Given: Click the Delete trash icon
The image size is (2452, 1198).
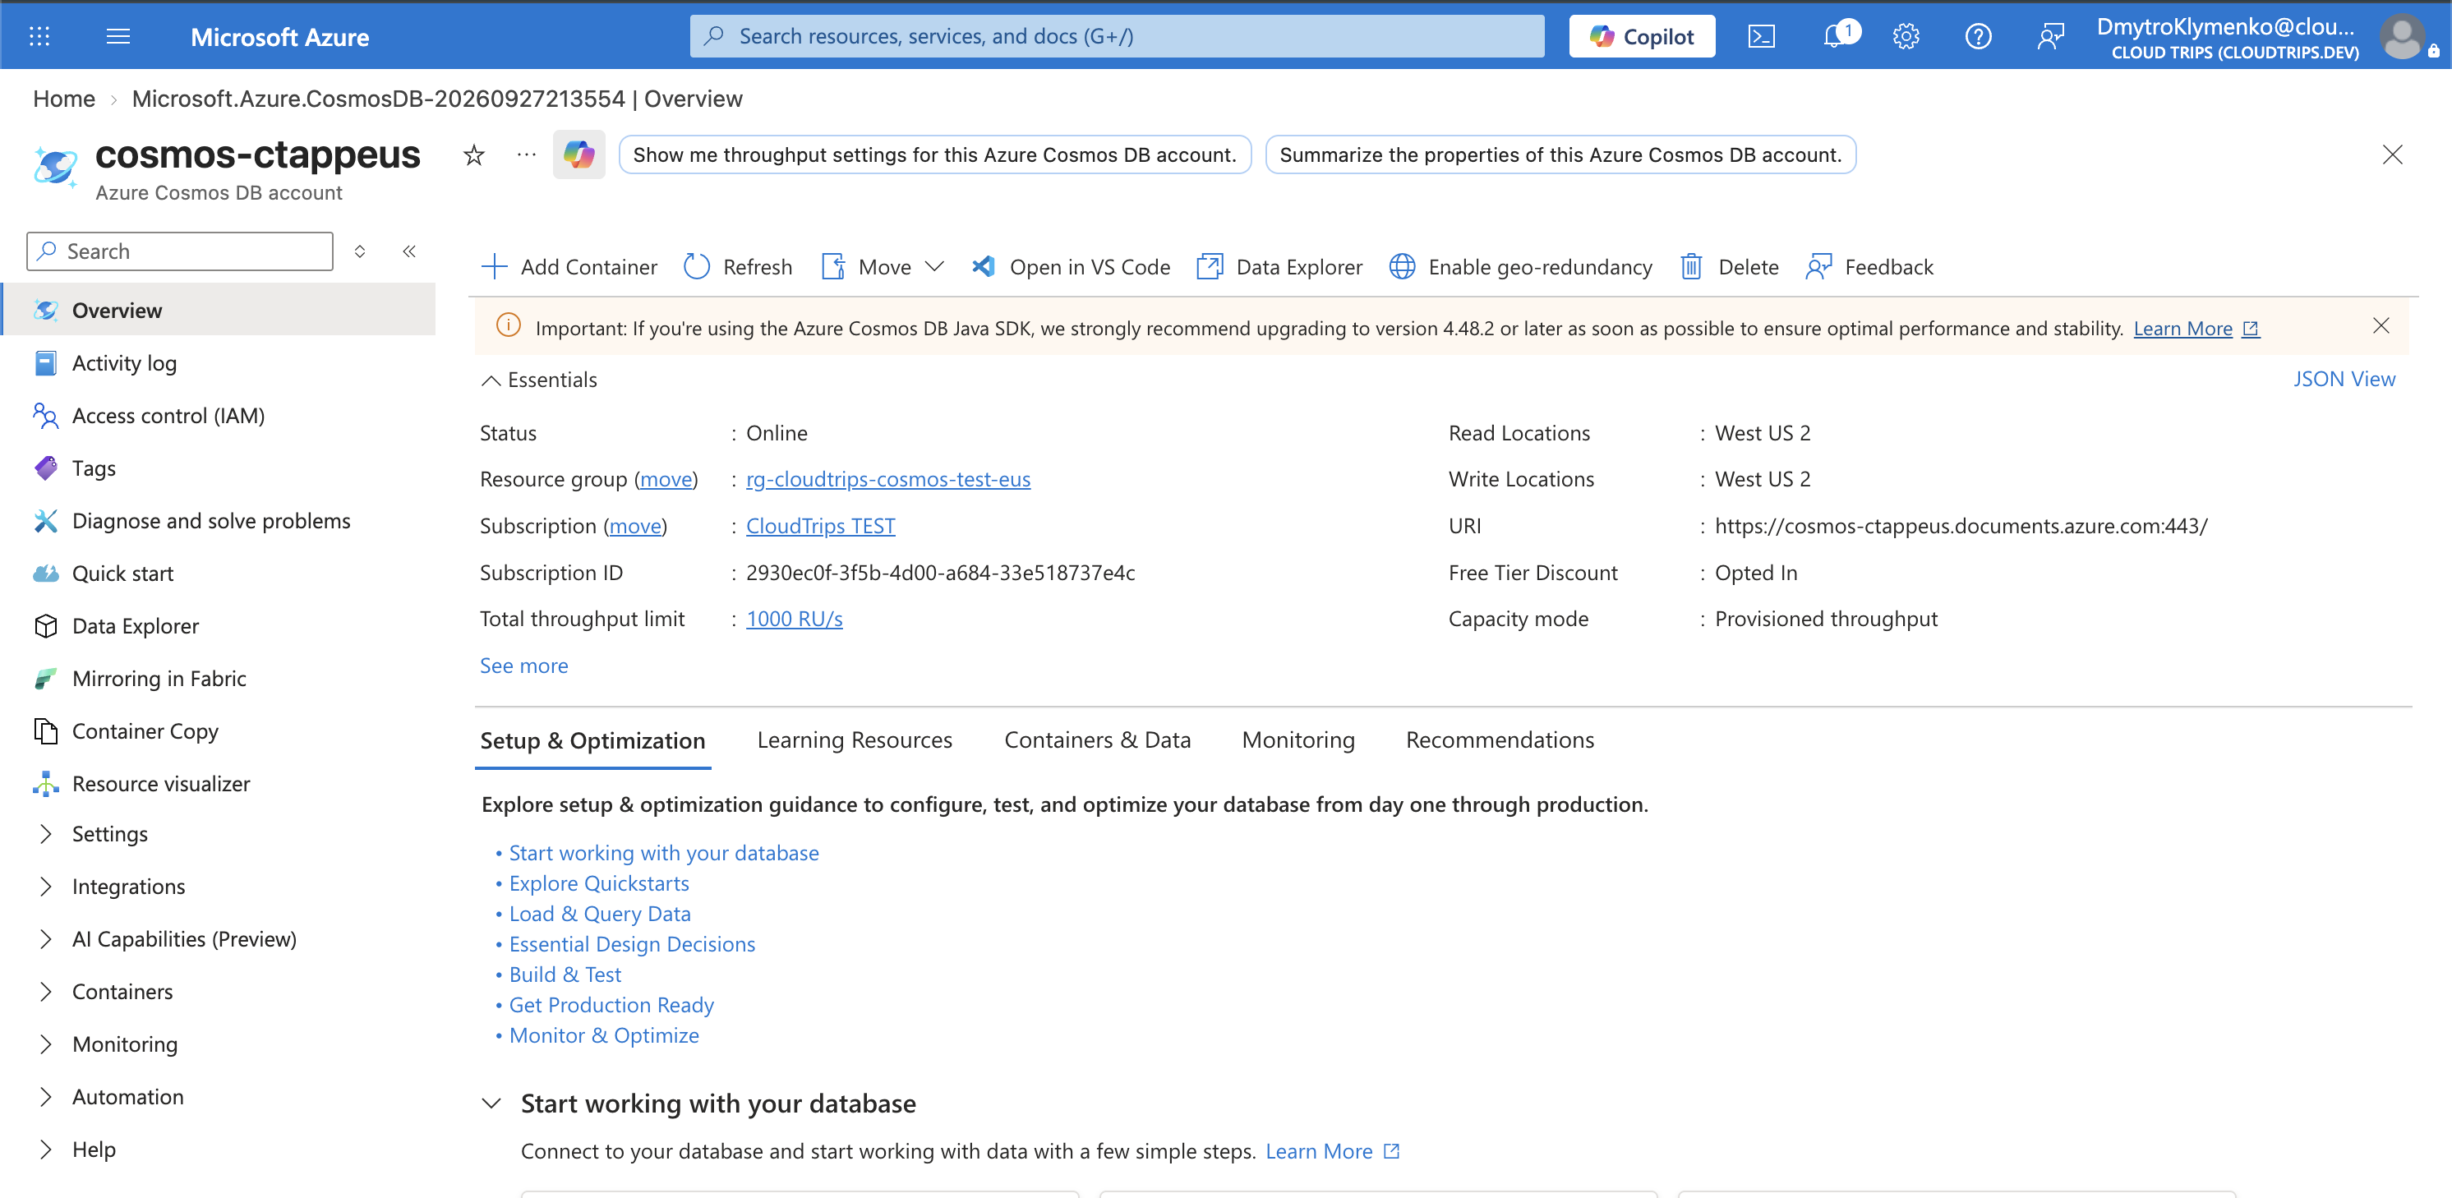Looking at the screenshot, I should pos(1691,267).
